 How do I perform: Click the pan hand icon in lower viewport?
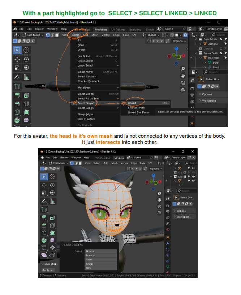click(159, 199)
